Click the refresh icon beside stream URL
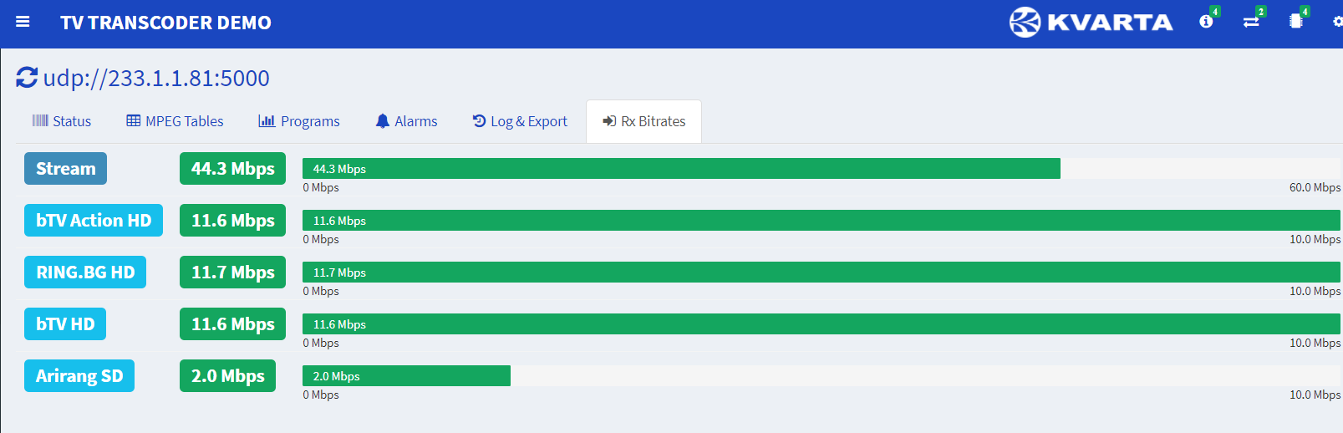Image resolution: width=1343 pixels, height=433 pixels. click(27, 78)
